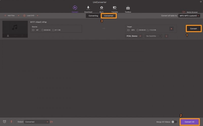Expand the Add Files dropdown arrow

tap(19, 16)
